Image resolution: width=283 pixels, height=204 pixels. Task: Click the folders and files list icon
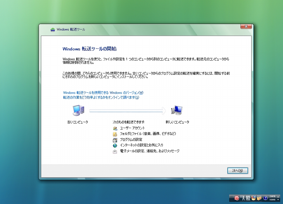tap(115, 134)
